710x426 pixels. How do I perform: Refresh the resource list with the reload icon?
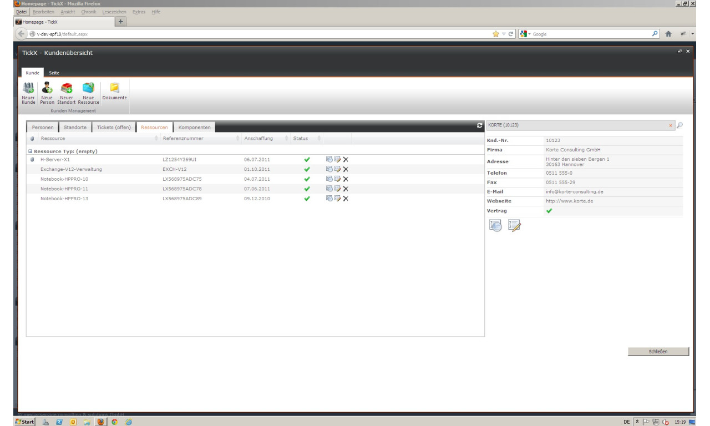click(480, 126)
